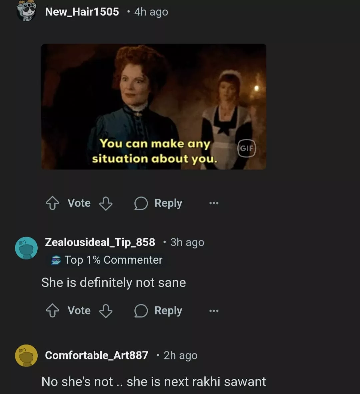Image resolution: width=360 pixels, height=394 pixels.
Task: Open New_Hair1505's avatar profile
Action: pos(26,11)
